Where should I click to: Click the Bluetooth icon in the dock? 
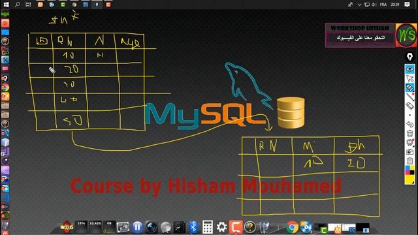(193, 227)
